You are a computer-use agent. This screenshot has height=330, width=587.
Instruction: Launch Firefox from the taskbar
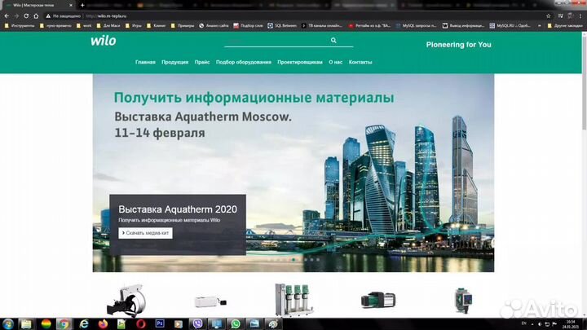(103, 324)
